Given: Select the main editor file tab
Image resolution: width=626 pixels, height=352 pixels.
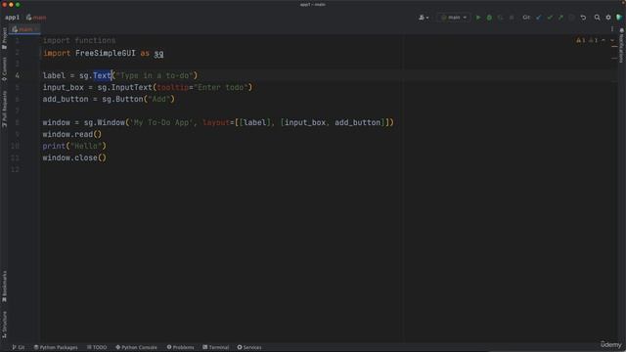Looking at the screenshot, I should tap(23, 29).
